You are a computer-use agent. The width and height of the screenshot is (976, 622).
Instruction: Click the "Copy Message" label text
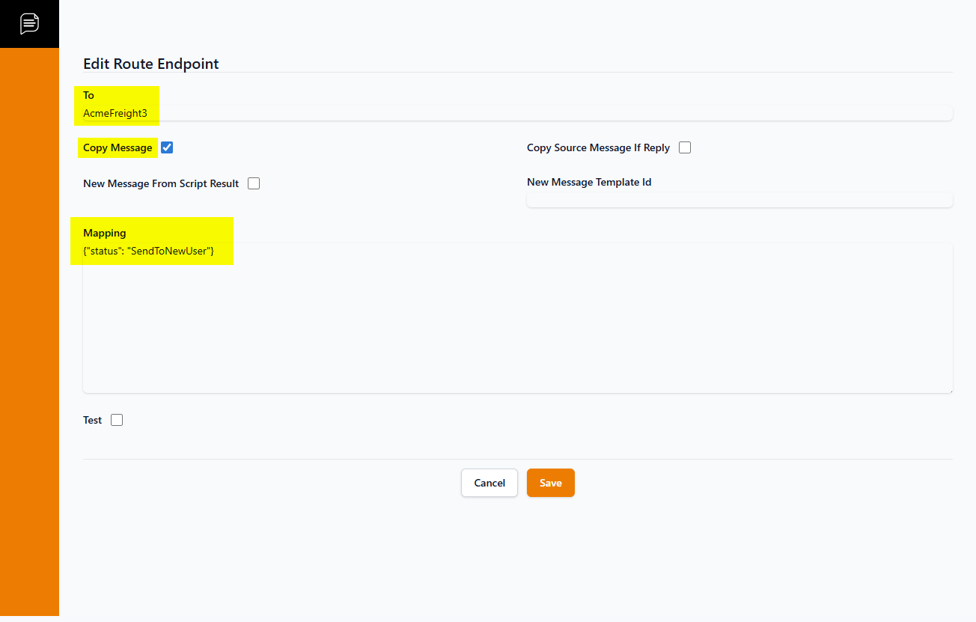click(118, 147)
